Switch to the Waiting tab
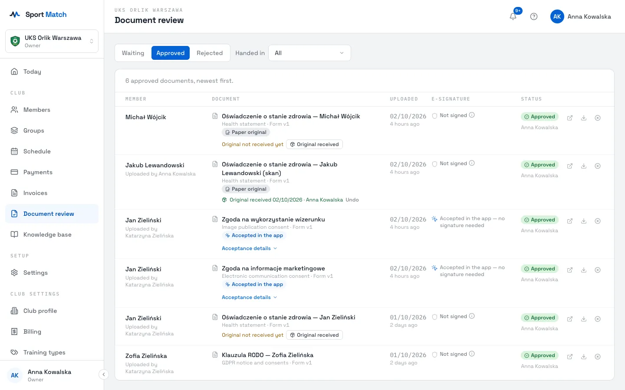 pyautogui.click(x=133, y=53)
